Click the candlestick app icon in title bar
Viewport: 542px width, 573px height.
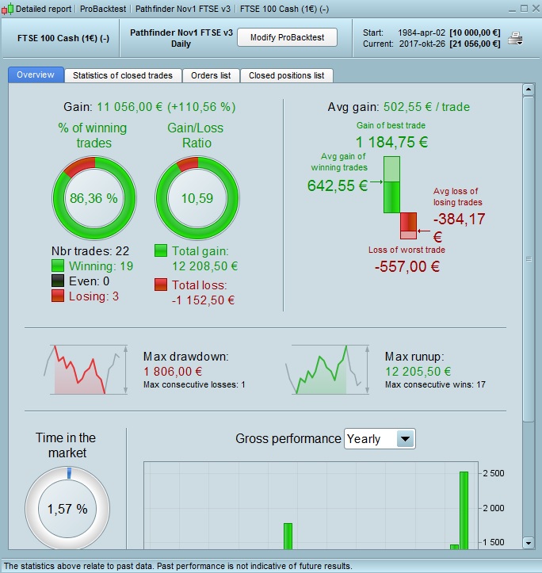(8, 9)
